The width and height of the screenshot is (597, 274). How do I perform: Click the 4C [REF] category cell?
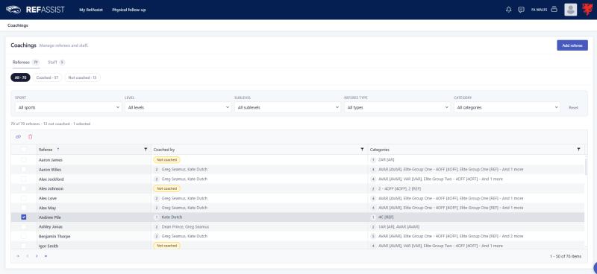[x=386, y=217]
